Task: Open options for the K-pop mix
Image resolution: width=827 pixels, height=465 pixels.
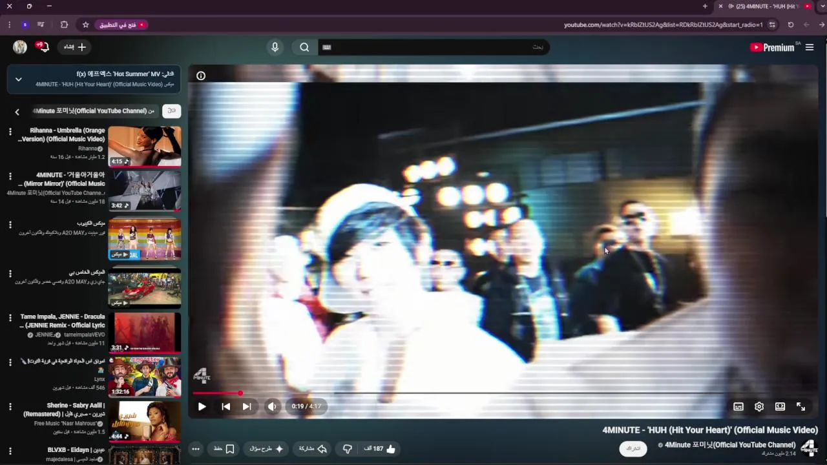Action: [x=10, y=225]
